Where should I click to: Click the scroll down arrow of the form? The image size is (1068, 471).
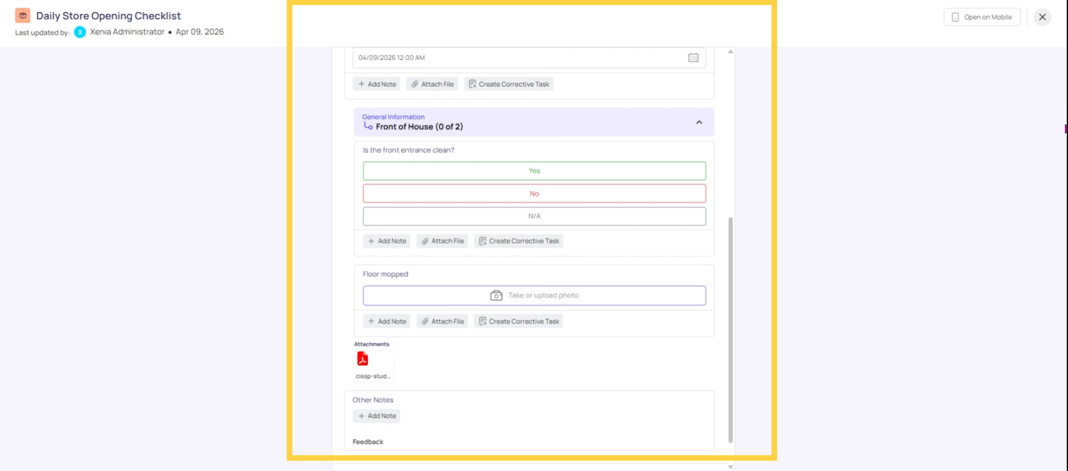730,467
